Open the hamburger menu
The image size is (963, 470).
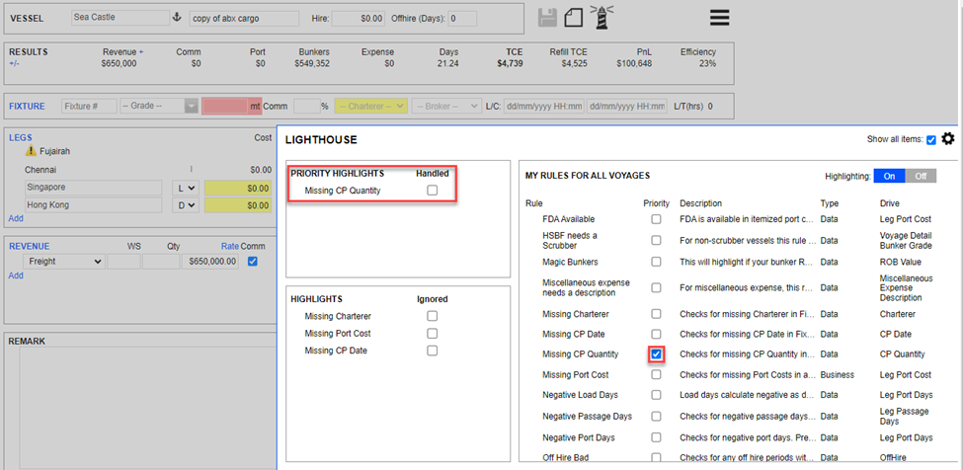click(719, 18)
